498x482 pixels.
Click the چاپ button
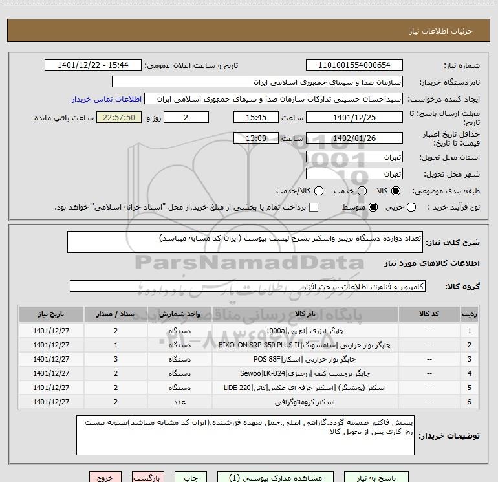pyautogui.click(x=191, y=477)
